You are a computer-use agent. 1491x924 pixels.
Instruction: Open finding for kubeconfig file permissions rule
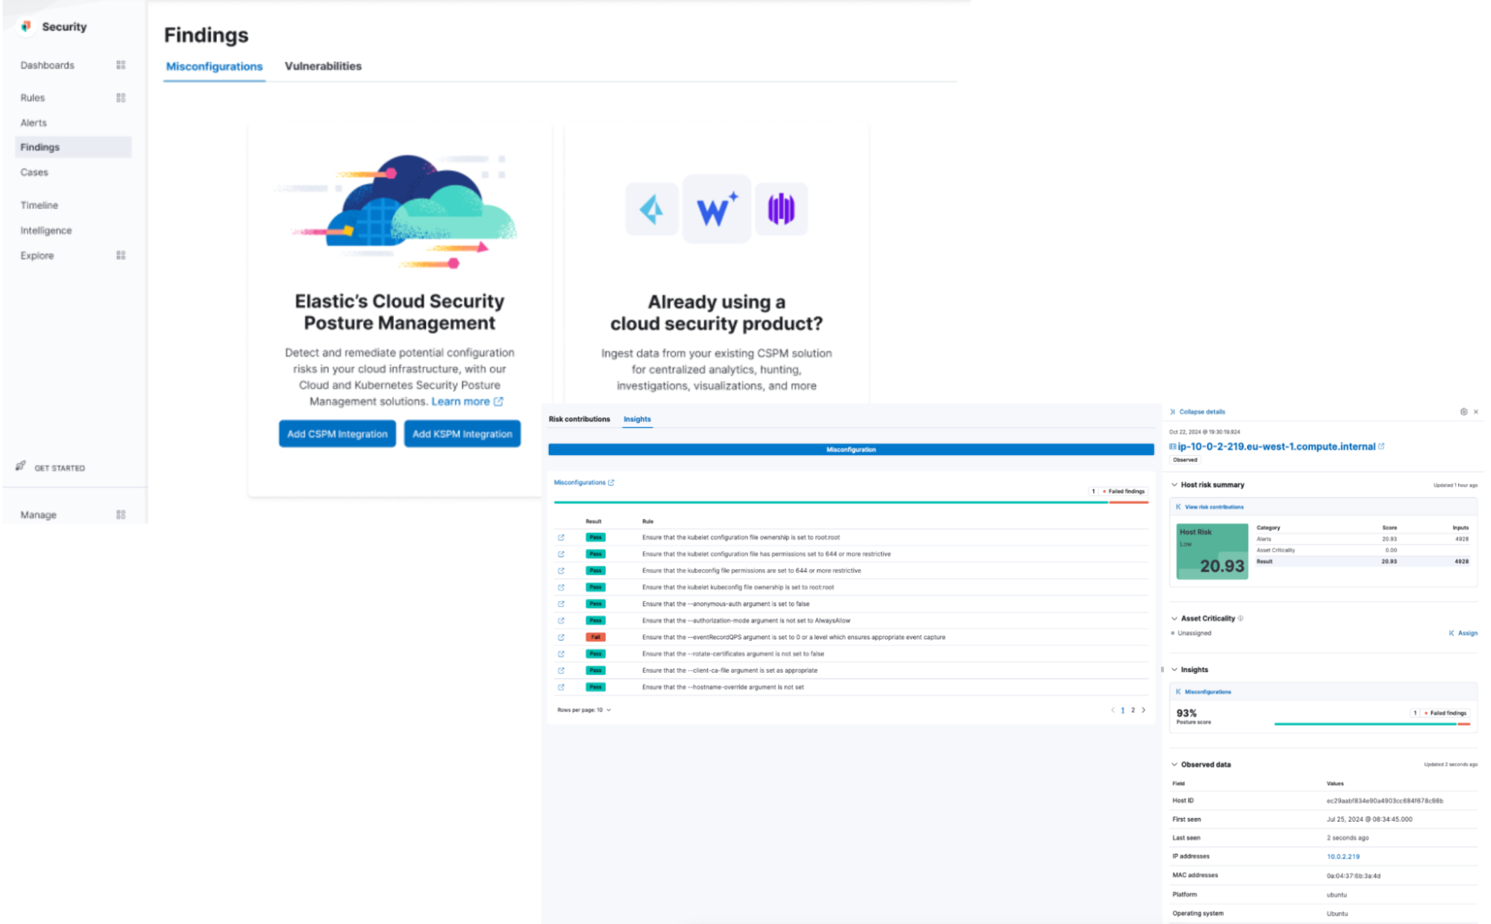coord(561,571)
